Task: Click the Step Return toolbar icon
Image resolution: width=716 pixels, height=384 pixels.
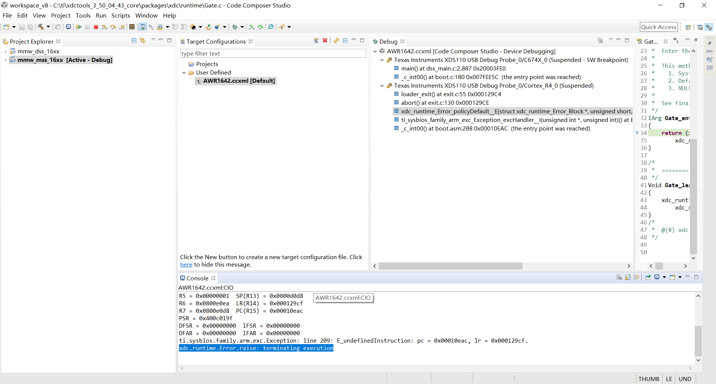Action: point(122,27)
